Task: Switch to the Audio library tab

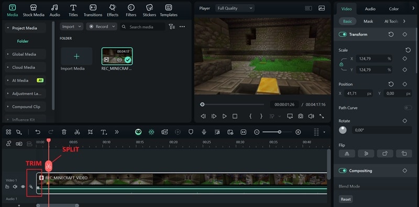Action: (x=54, y=10)
